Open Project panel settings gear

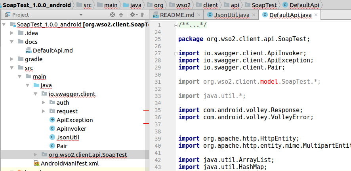[x=134, y=15]
